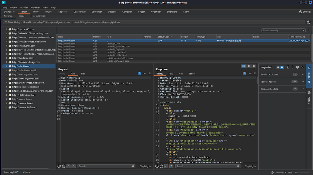Open the Notes side tab
Screen dimensions: 313x175
(x=309, y=98)
